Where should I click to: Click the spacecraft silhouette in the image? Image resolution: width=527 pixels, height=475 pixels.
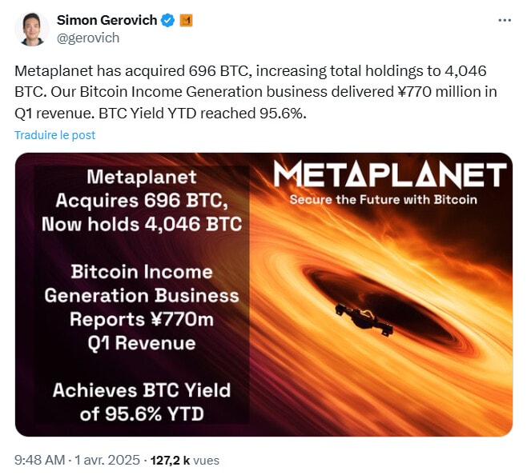(x=362, y=317)
